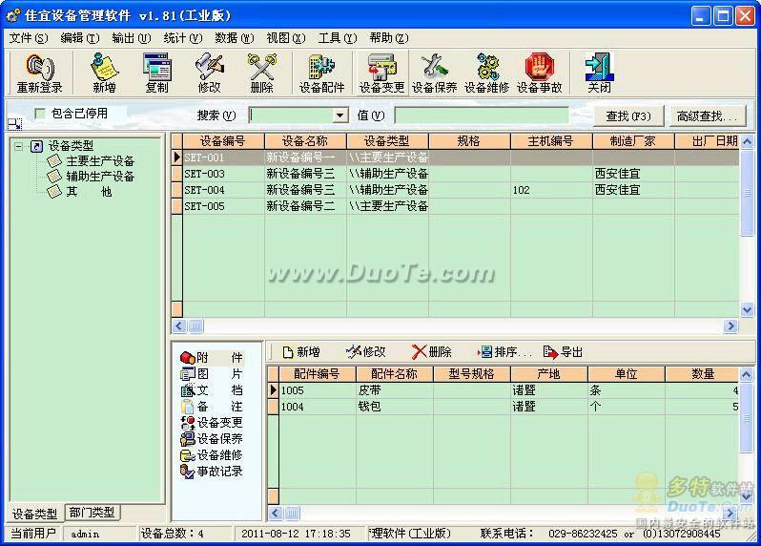
Task: Toggle the 包含已停用 checkbox
Action: pos(40,114)
